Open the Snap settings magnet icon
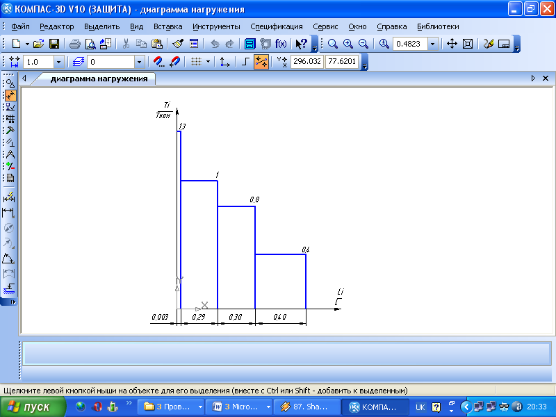Image resolution: width=556 pixels, height=417 pixels. tap(159, 62)
